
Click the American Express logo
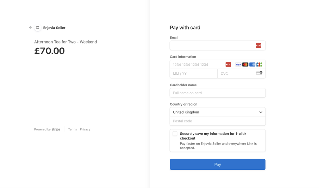pyautogui.click(x=252, y=65)
